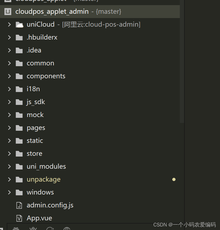Expand the pages folder chevron
The image size is (220, 230).
[9, 128]
